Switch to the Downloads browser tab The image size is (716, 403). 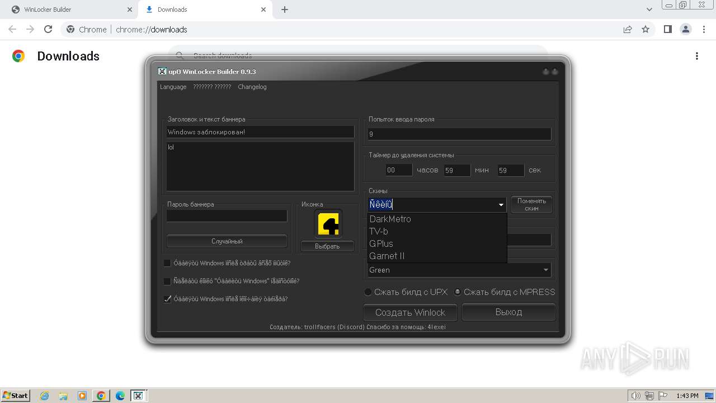[x=205, y=10]
